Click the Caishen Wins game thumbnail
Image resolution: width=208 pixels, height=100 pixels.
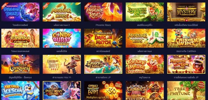point(186,38)
